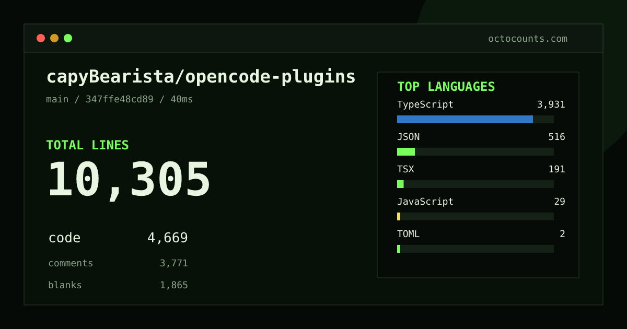Image resolution: width=627 pixels, height=329 pixels.
Task: Click the TypeScript language label
Action: [x=425, y=104]
